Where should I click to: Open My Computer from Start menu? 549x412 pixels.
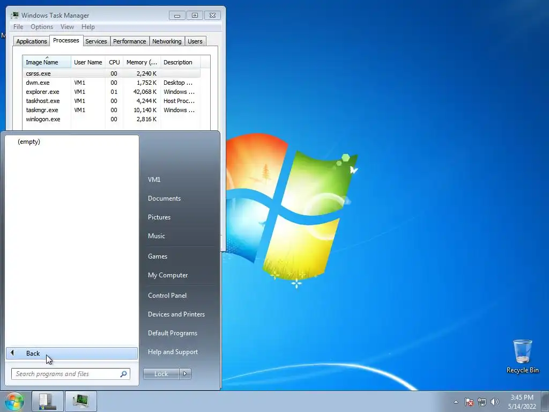click(168, 275)
